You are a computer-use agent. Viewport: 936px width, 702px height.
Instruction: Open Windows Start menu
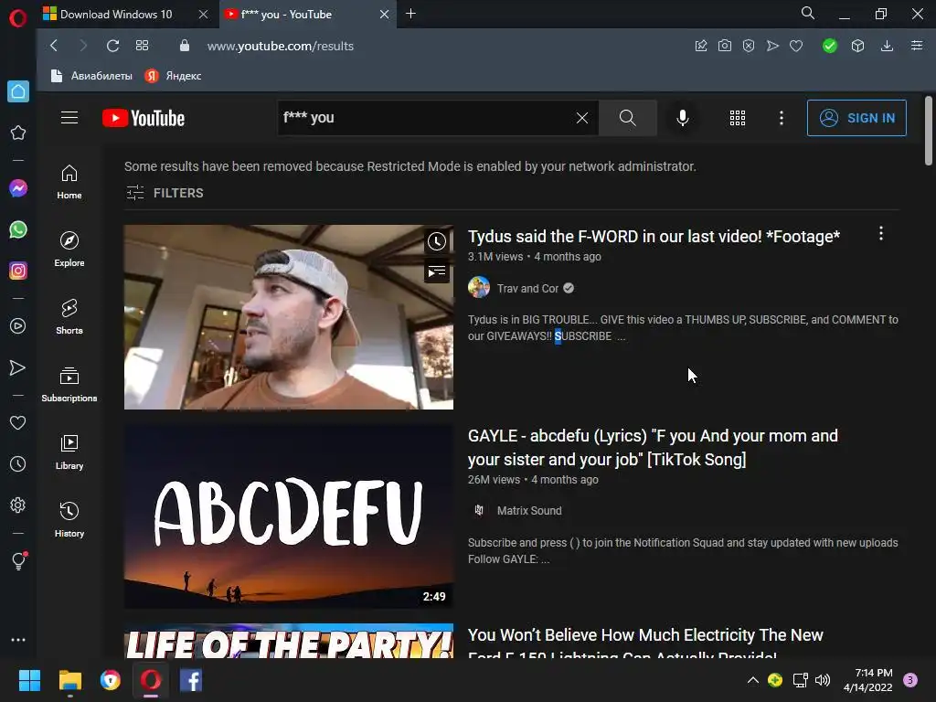pyautogui.click(x=29, y=680)
